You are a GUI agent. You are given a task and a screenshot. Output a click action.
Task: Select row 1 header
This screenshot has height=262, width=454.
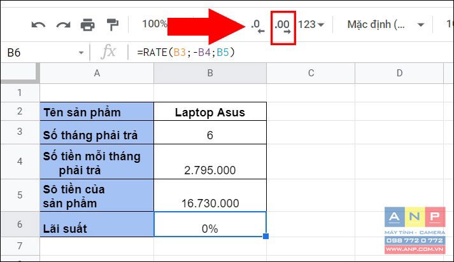click(20, 93)
